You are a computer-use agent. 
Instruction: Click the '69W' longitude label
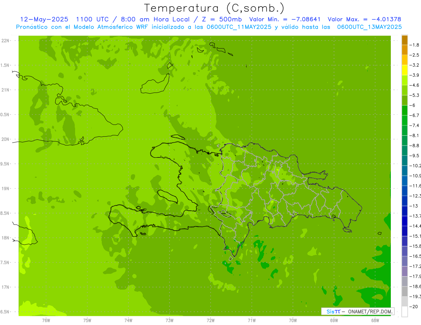pyautogui.click(x=334, y=320)
